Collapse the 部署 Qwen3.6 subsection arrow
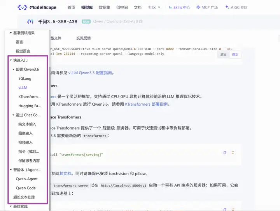 [13, 70]
